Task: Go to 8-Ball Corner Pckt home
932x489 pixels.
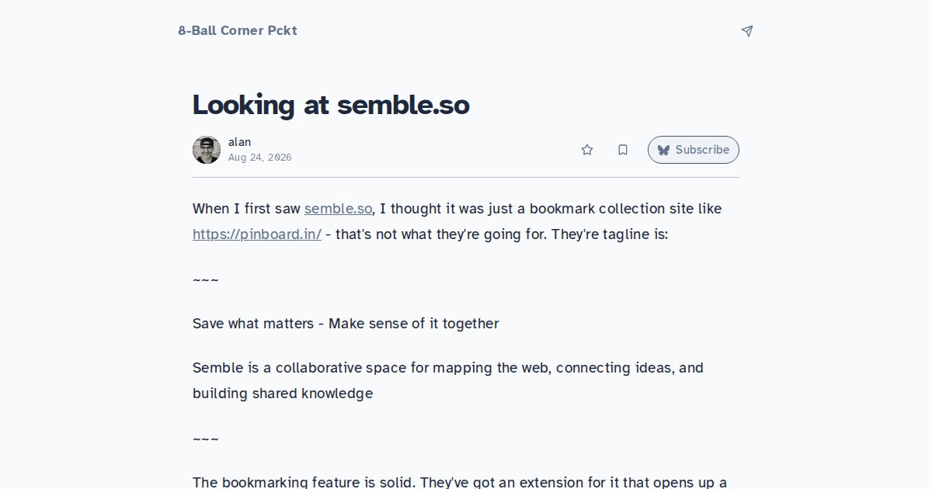Action: point(238,31)
